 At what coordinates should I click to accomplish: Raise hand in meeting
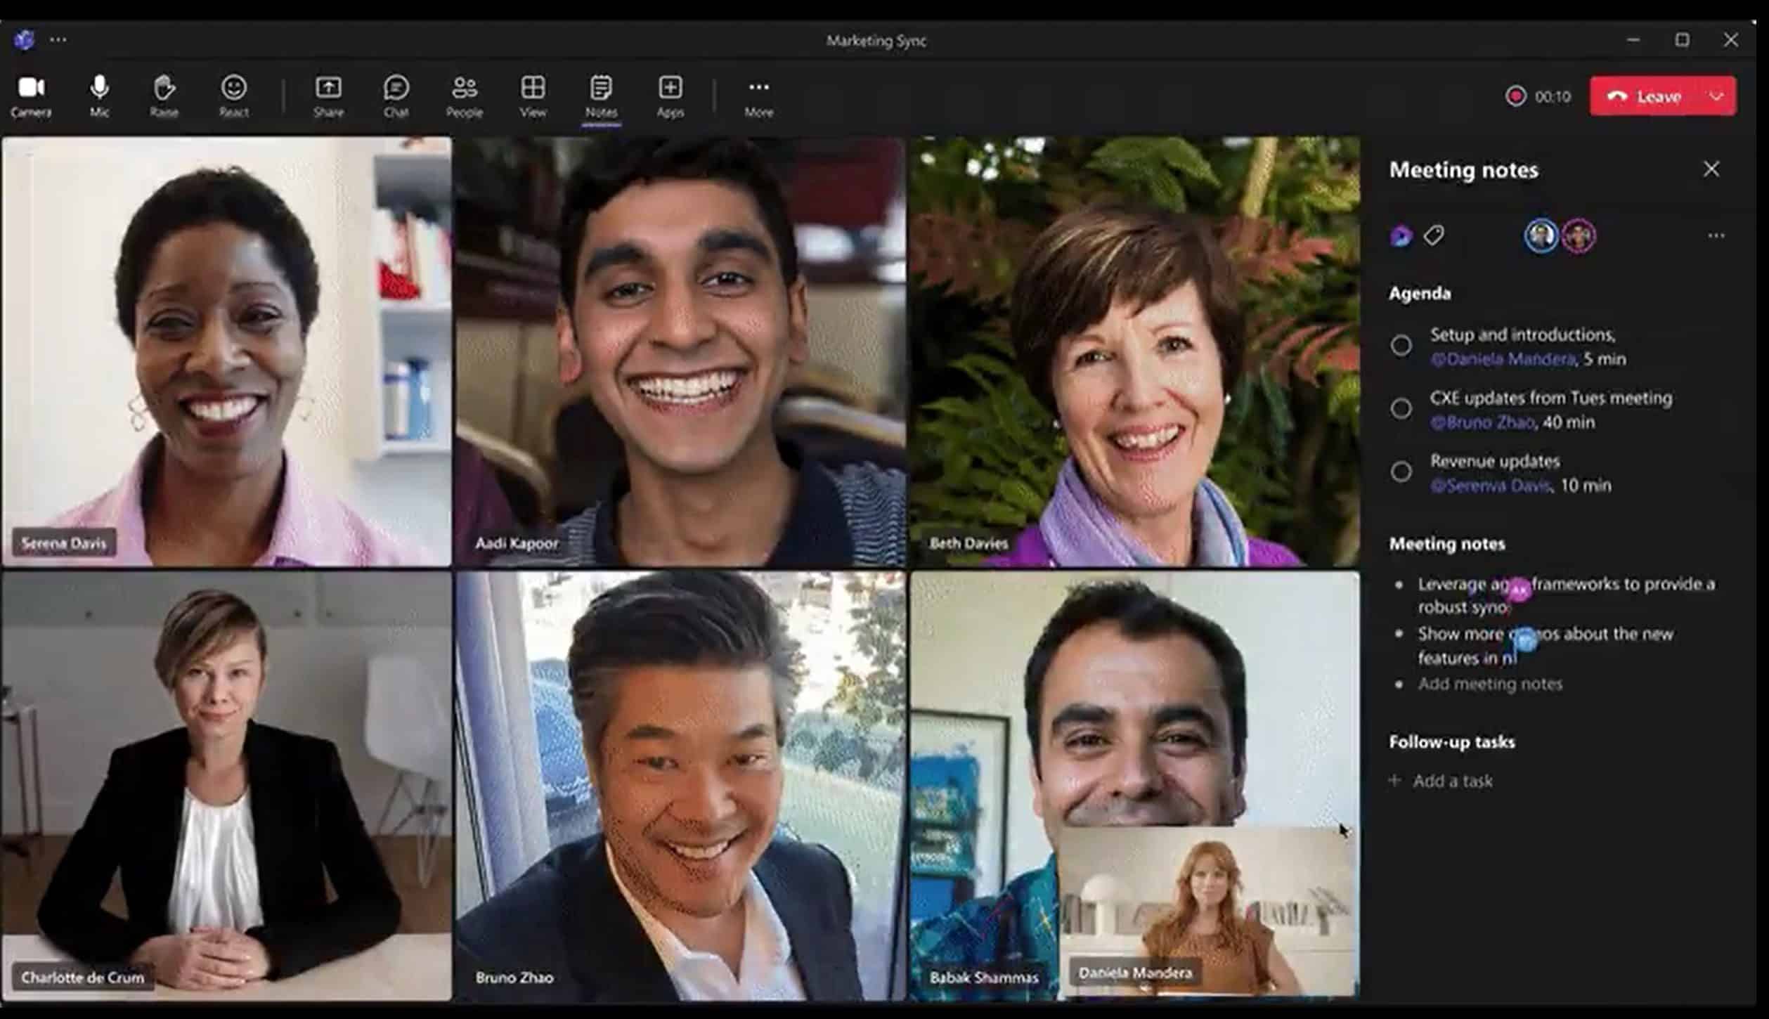click(164, 95)
